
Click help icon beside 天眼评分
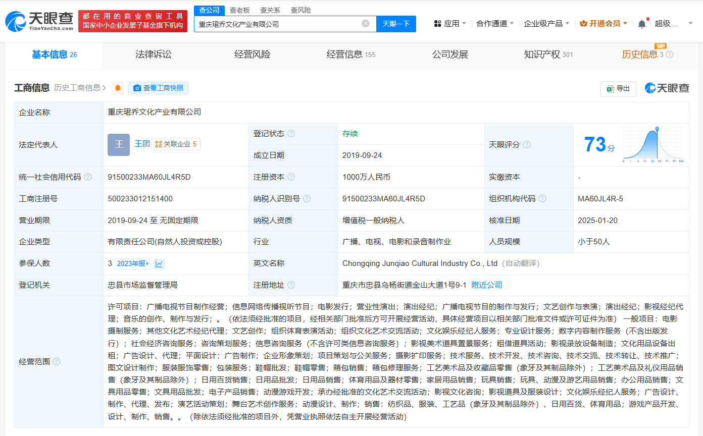click(527, 145)
